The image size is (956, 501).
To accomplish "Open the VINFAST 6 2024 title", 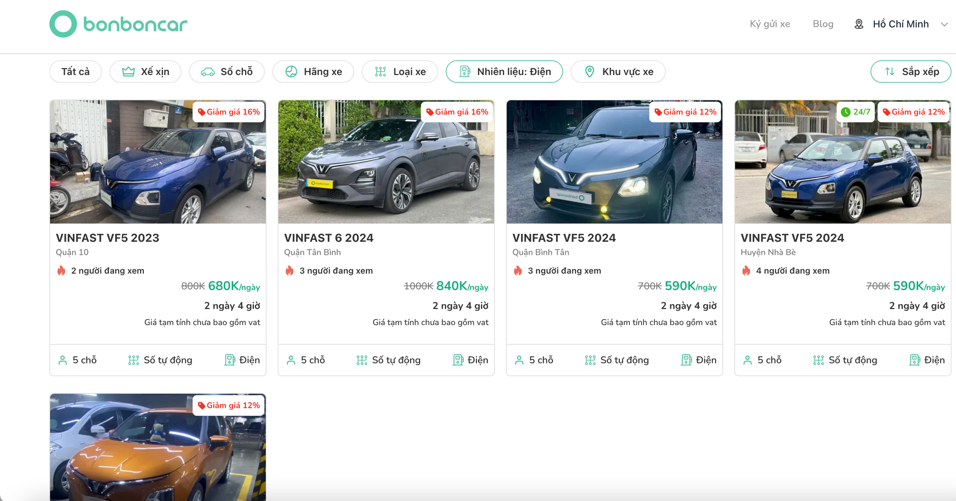I will tap(329, 238).
